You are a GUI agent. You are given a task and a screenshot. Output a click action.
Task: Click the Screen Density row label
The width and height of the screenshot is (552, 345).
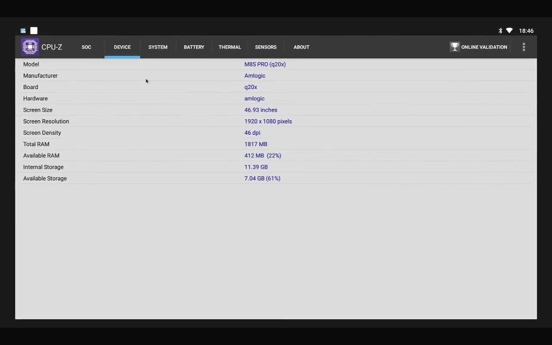click(x=42, y=133)
